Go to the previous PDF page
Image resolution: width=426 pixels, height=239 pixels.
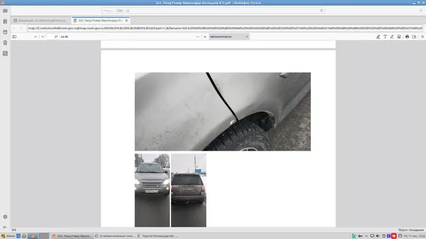[35, 37]
